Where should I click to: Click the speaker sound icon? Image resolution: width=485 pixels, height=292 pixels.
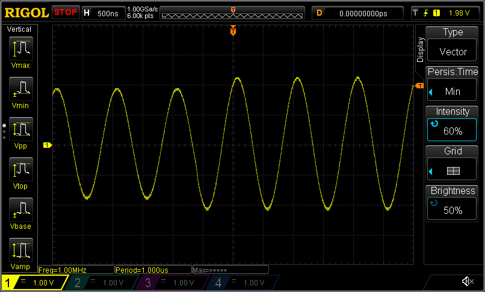[467, 282]
